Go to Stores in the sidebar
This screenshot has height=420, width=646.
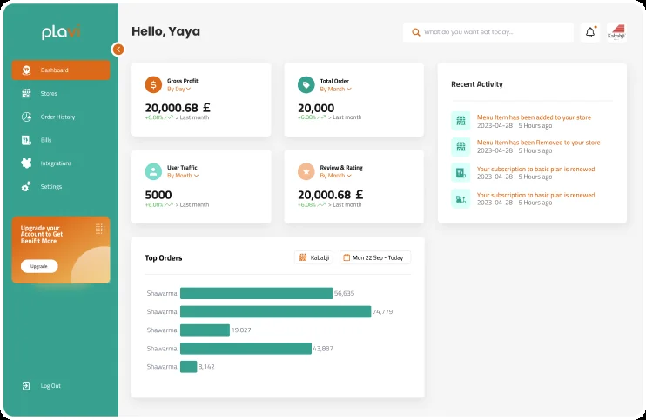[49, 93]
